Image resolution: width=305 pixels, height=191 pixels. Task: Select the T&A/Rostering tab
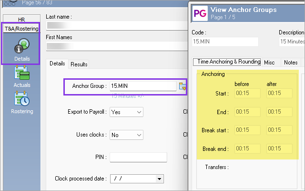click(21, 29)
